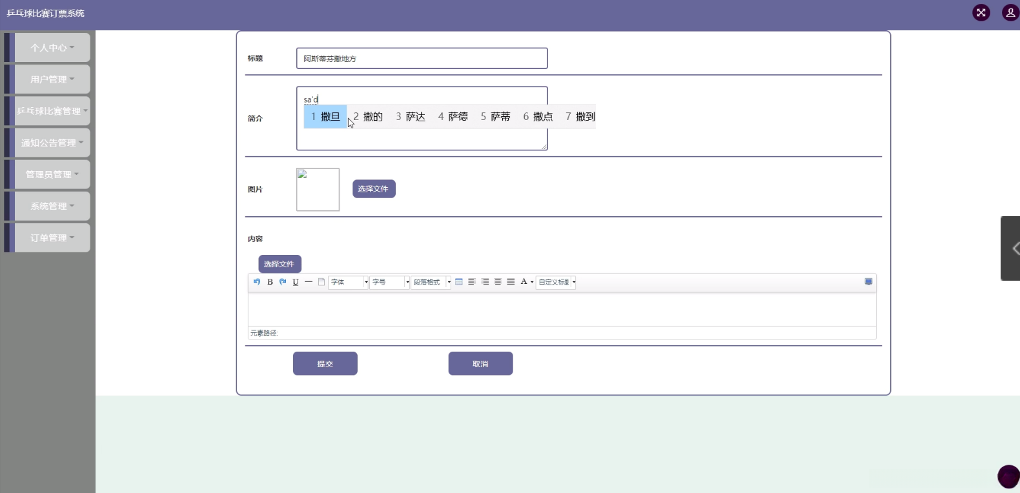1020x493 pixels.
Task: Click the 元素路径 element path text
Action: [x=264, y=334]
